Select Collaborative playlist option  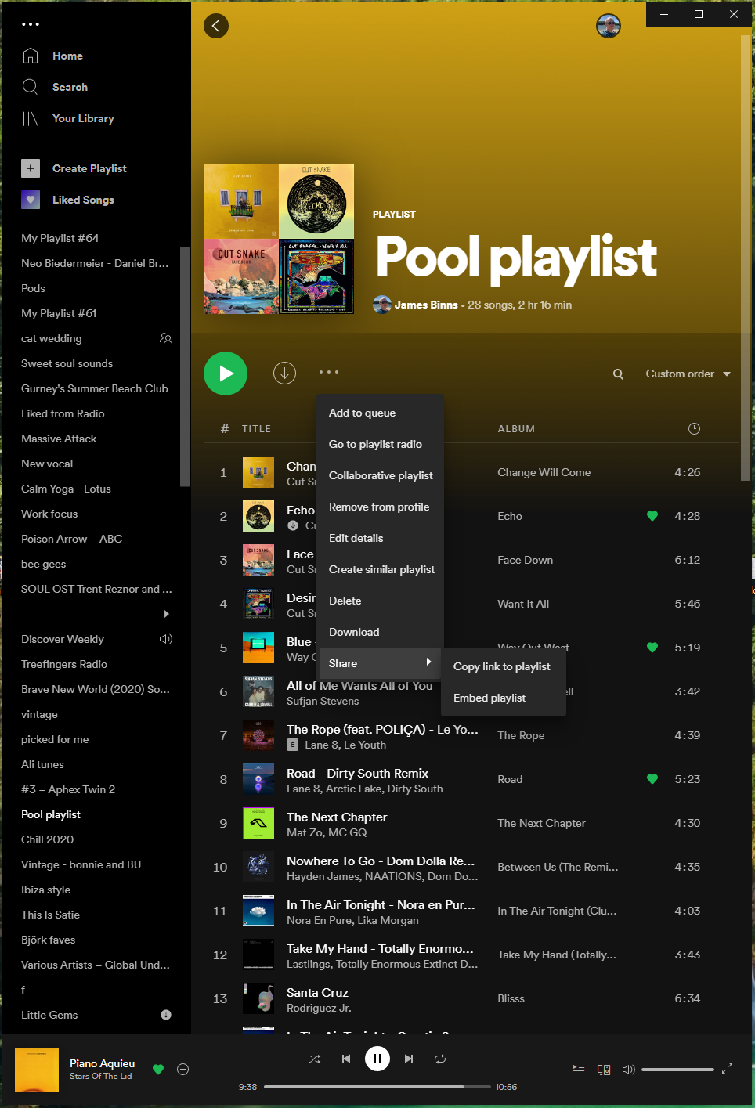click(380, 475)
